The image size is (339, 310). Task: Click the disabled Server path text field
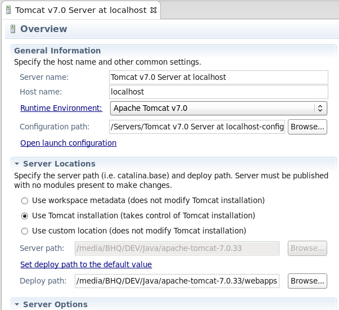[x=177, y=248]
